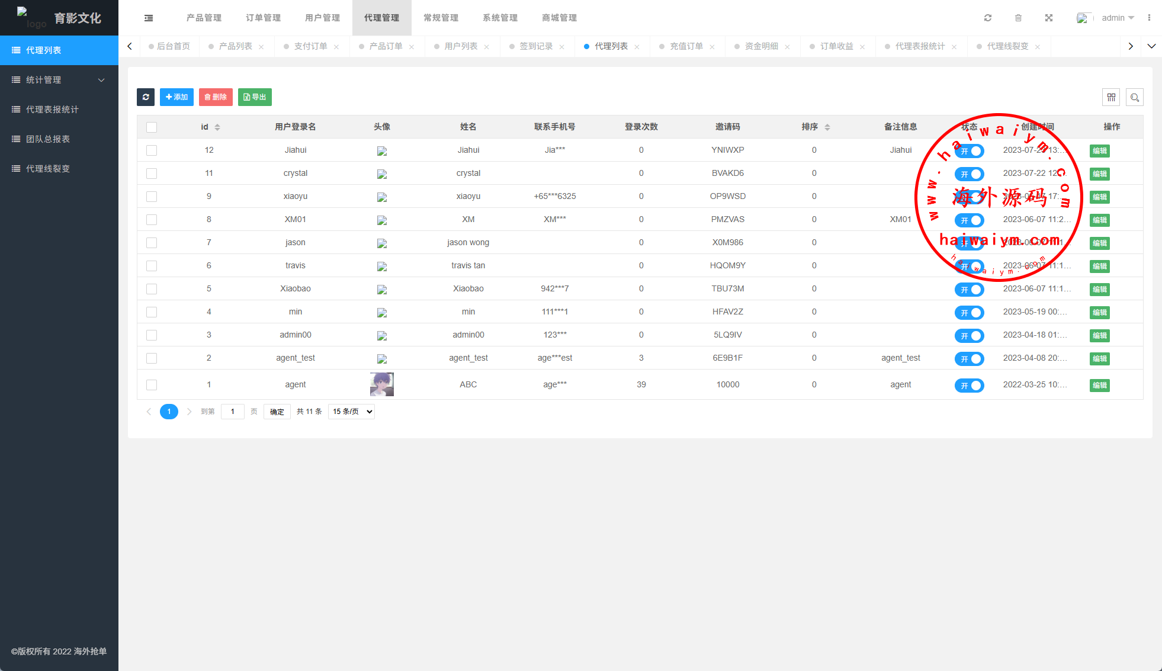Click the dark table refresh button
Viewport: 1162px width, 671px height.
[x=146, y=97]
